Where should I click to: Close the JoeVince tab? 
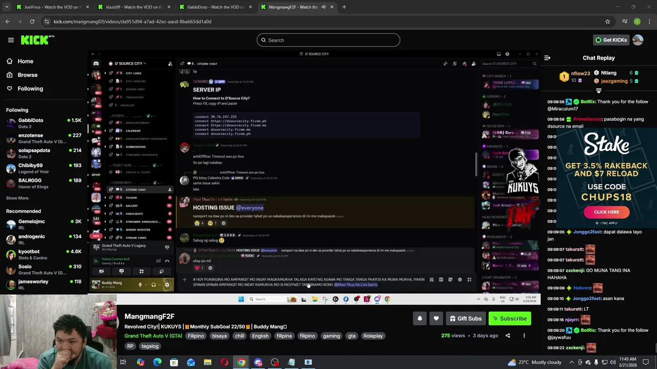pyautogui.click(x=87, y=7)
